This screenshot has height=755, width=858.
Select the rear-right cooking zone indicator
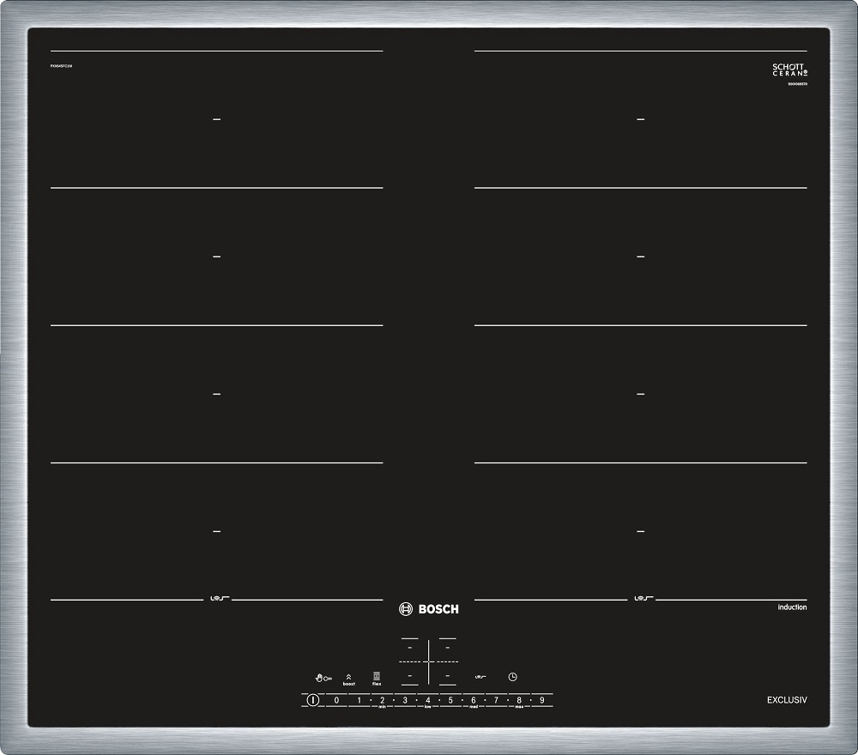coord(448,647)
